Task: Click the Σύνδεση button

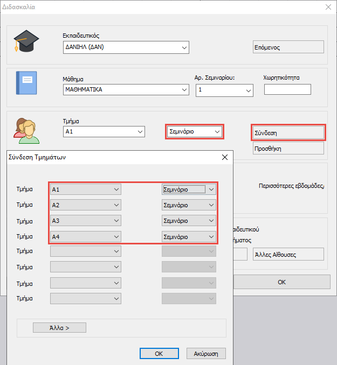Action: [288, 132]
